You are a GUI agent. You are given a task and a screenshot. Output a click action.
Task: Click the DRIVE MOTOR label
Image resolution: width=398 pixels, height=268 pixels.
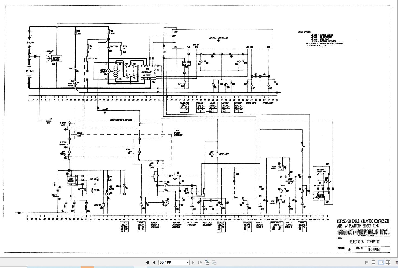coord(103,71)
